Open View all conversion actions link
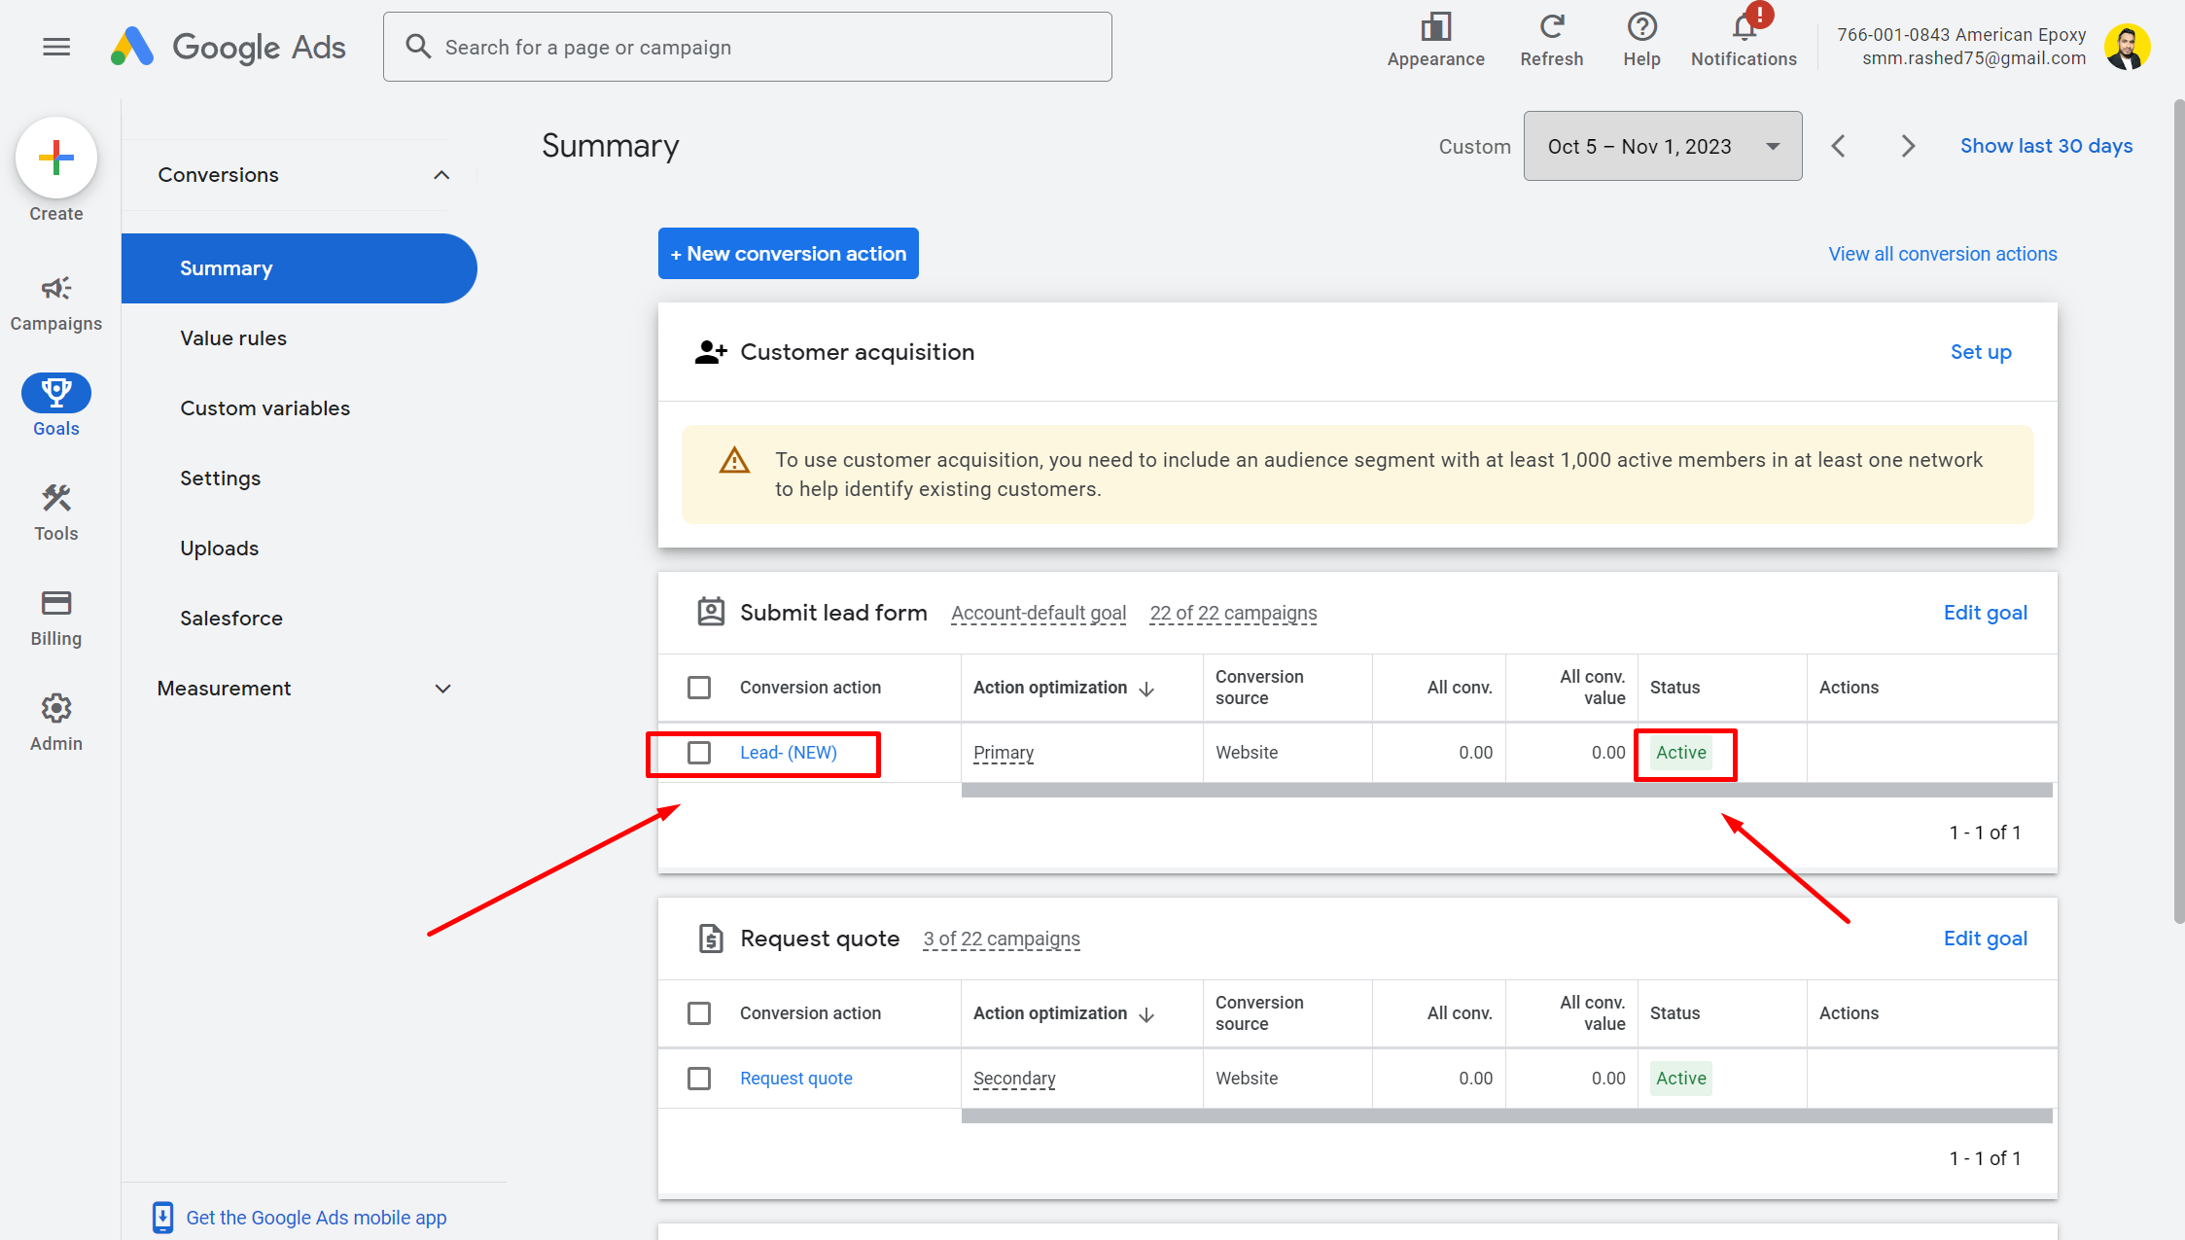This screenshot has width=2185, height=1240. (1942, 254)
